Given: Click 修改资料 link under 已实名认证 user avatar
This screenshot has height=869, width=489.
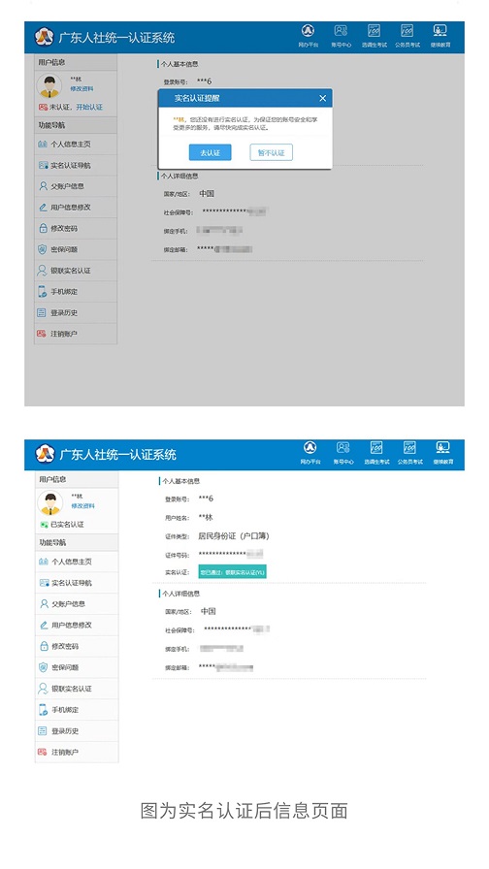Looking at the screenshot, I should [x=82, y=506].
